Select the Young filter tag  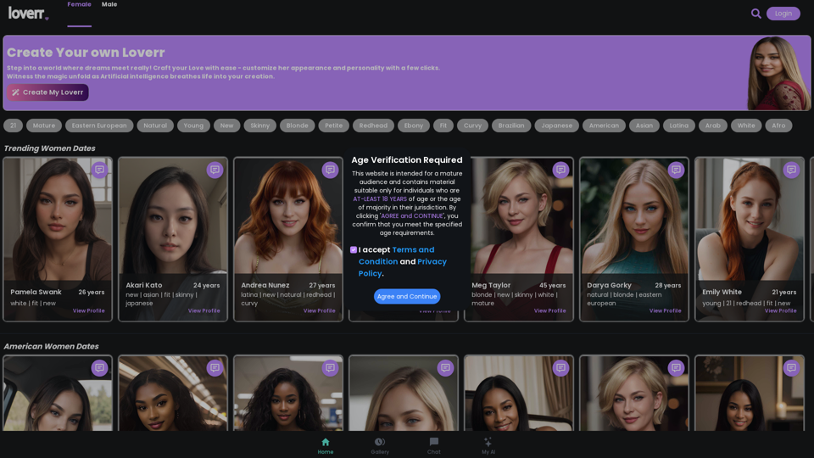[x=193, y=126]
